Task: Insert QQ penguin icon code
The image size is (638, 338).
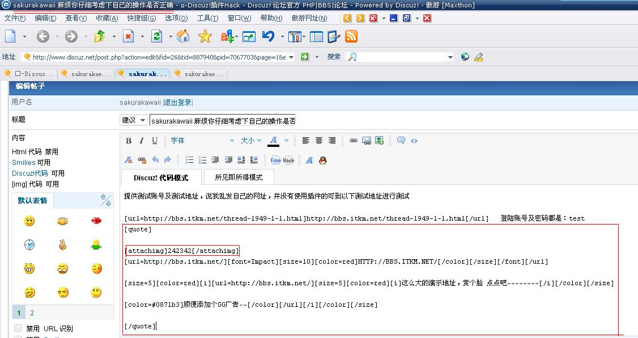Action: [322, 160]
